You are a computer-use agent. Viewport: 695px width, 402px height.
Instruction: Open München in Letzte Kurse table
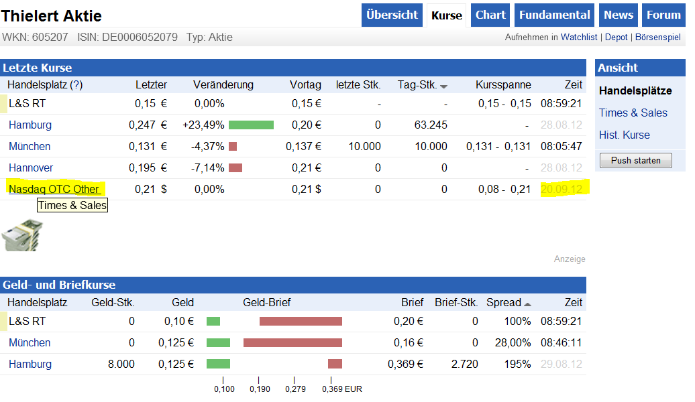click(30, 146)
